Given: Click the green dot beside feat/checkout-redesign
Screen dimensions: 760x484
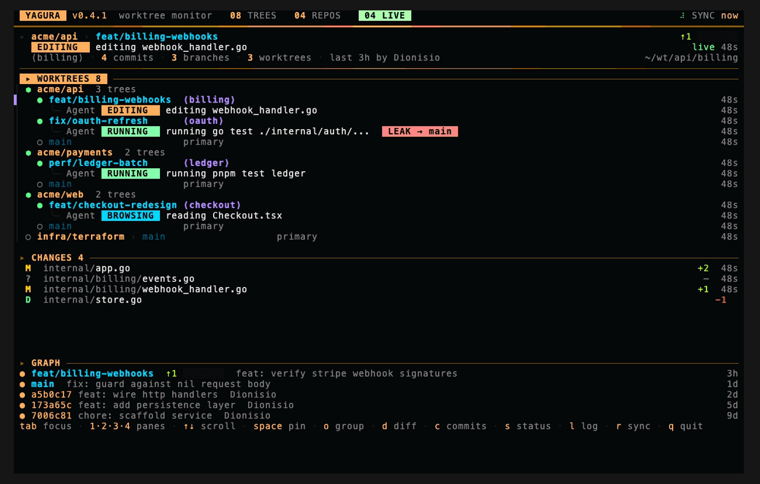Looking at the screenshot, I should click(x=40, y=206).
